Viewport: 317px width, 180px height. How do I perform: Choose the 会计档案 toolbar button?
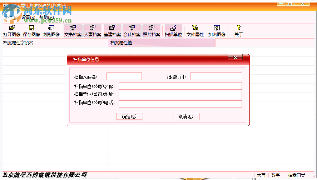(132, 31)
